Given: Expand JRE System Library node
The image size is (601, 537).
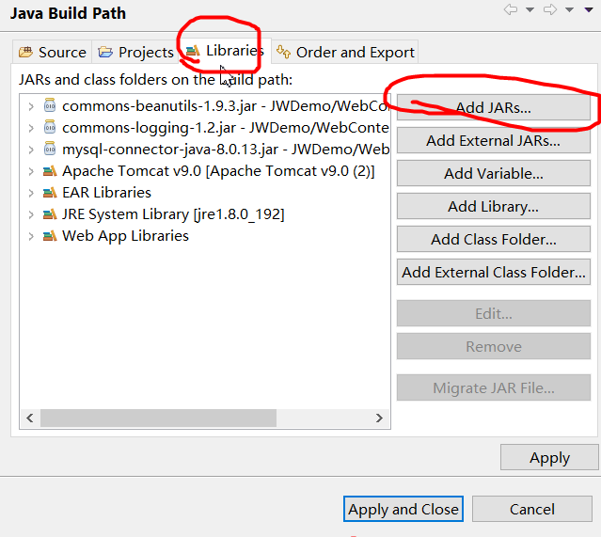Looking at the screenshot, I should 31,214.
